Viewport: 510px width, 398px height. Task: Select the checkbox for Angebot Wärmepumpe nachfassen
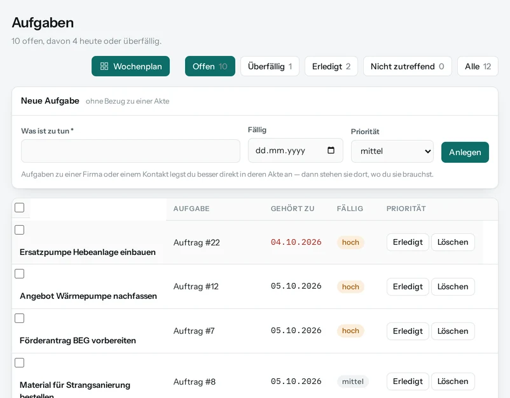(x=20, y=274)
